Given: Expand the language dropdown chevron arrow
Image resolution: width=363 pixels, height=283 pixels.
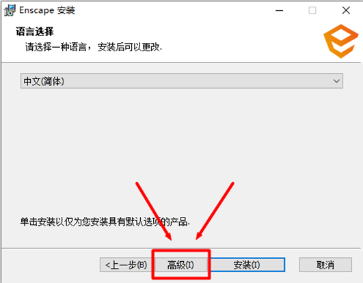Looking at the screenshot, I should coord(336,81).
